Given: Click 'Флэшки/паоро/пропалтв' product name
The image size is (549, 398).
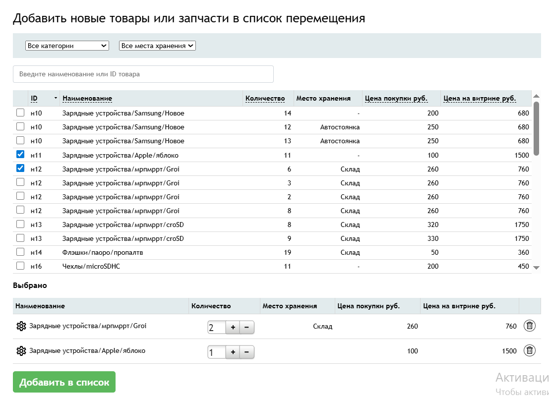Looking at the screenshot, I should click(103, 252).
